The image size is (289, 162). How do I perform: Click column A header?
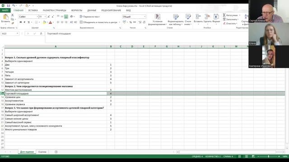click(56, 46)
